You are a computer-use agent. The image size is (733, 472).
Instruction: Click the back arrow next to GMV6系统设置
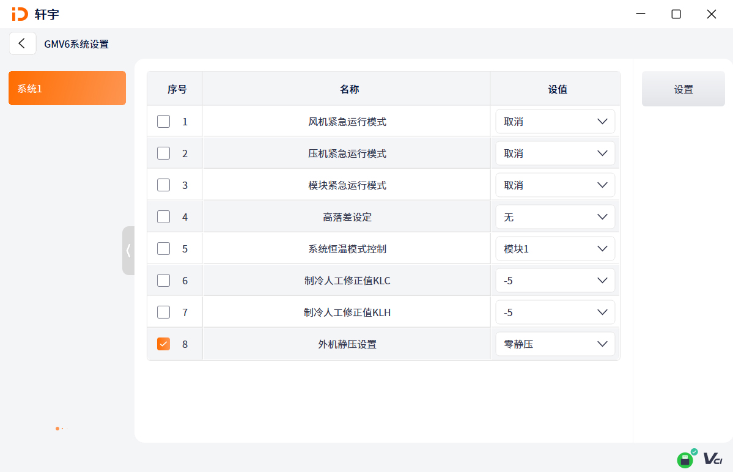tap(23, 43)
